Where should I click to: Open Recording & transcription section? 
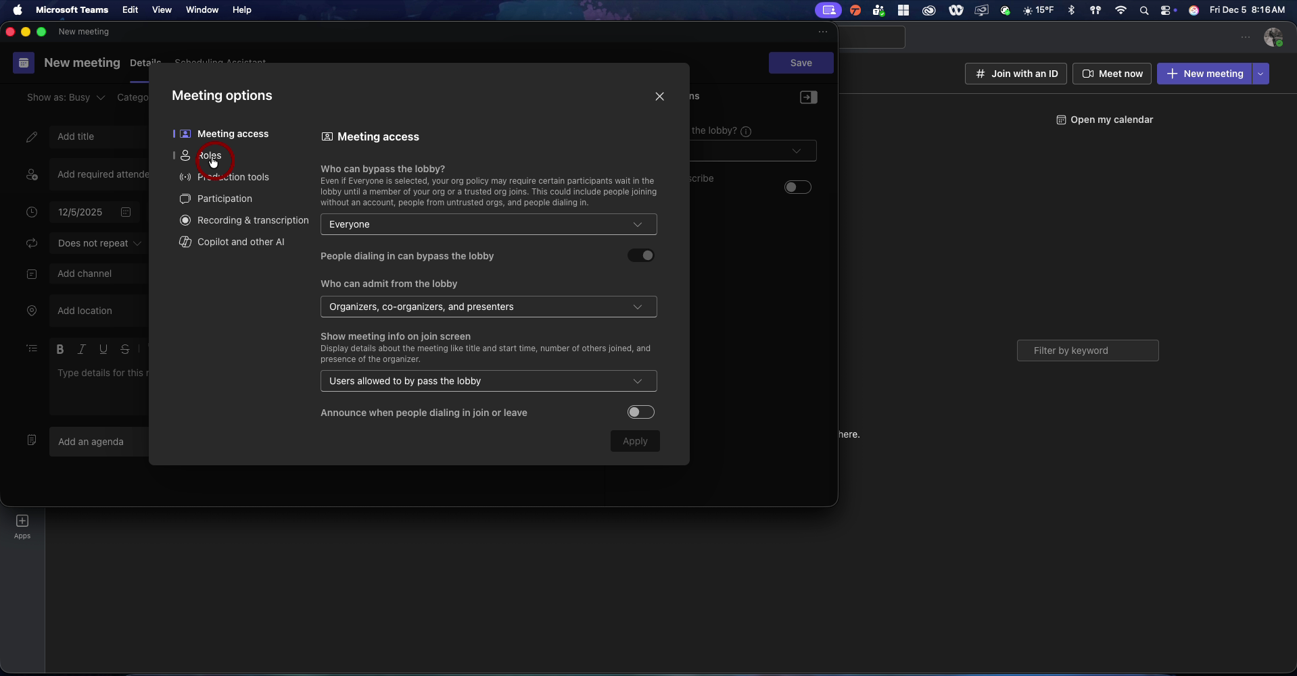243,220
